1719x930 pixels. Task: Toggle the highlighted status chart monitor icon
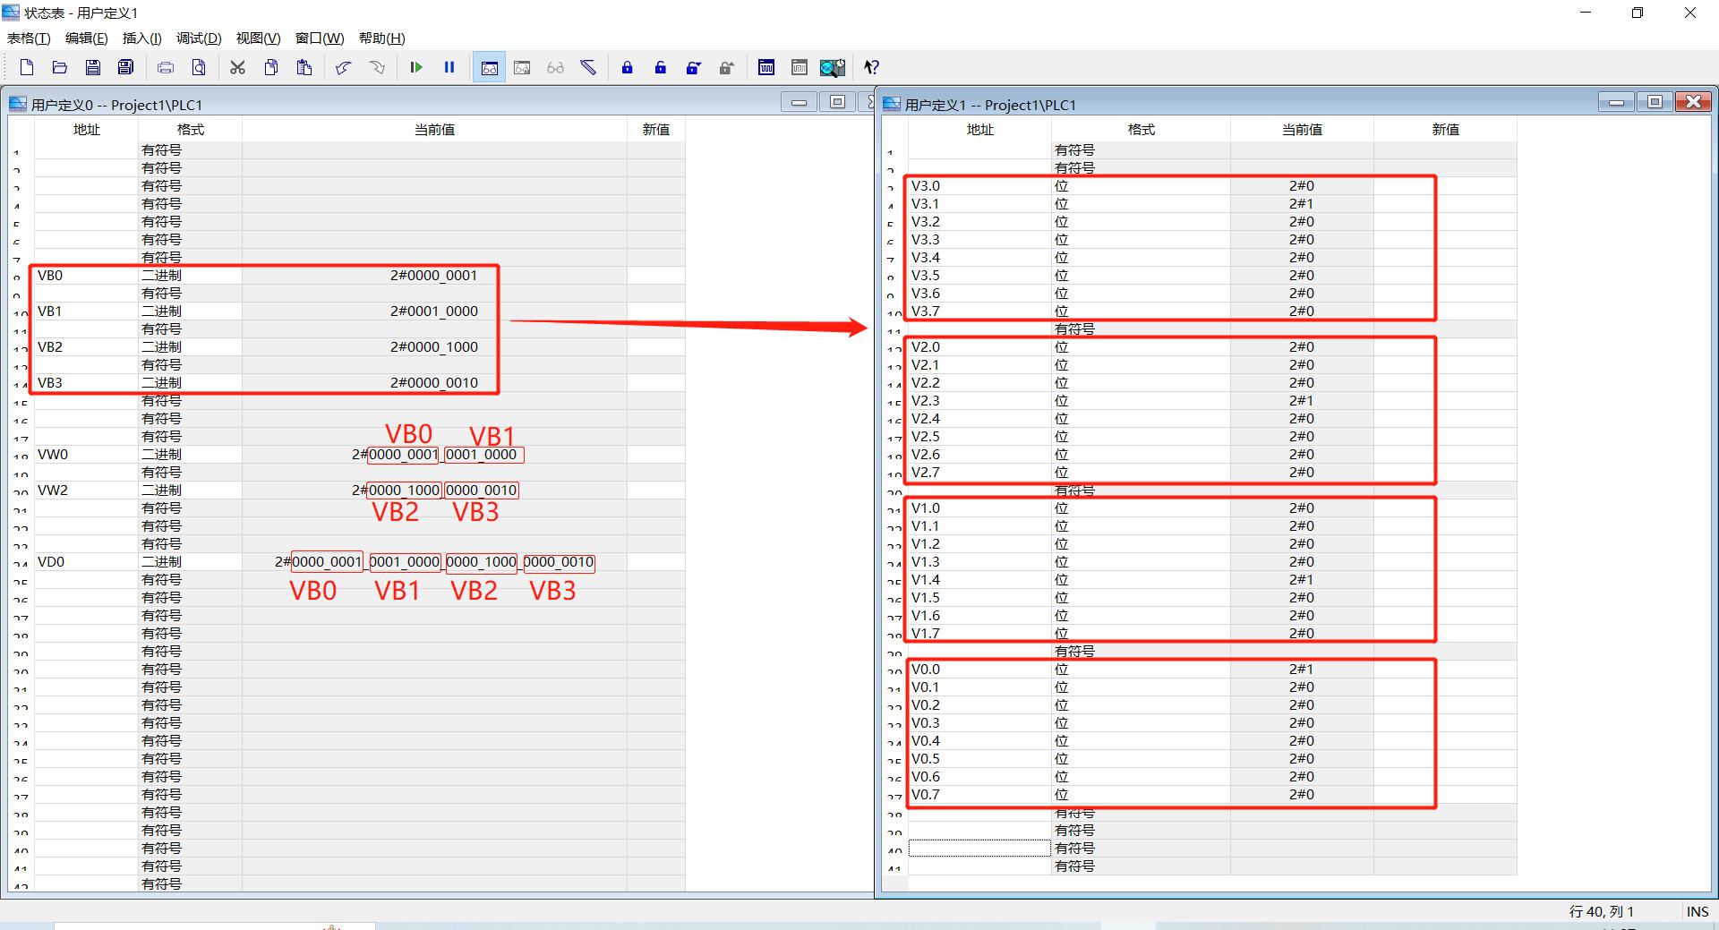click(490, 67)
